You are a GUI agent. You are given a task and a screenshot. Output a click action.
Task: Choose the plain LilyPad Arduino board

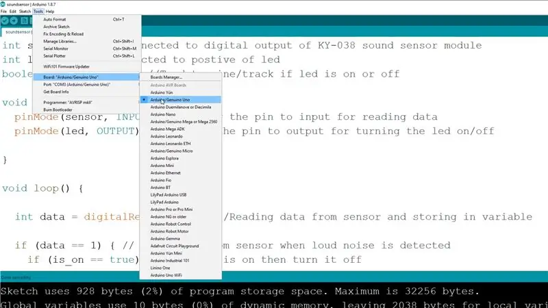coord(180,203)
